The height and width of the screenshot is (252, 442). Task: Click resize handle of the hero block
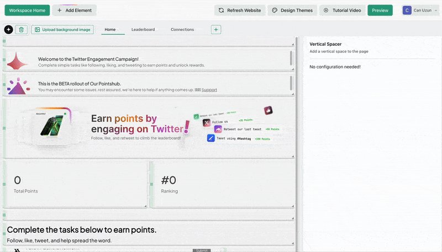pos(293,157)
